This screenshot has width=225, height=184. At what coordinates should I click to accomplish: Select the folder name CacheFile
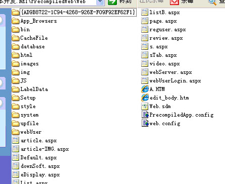tap(34, 38)
